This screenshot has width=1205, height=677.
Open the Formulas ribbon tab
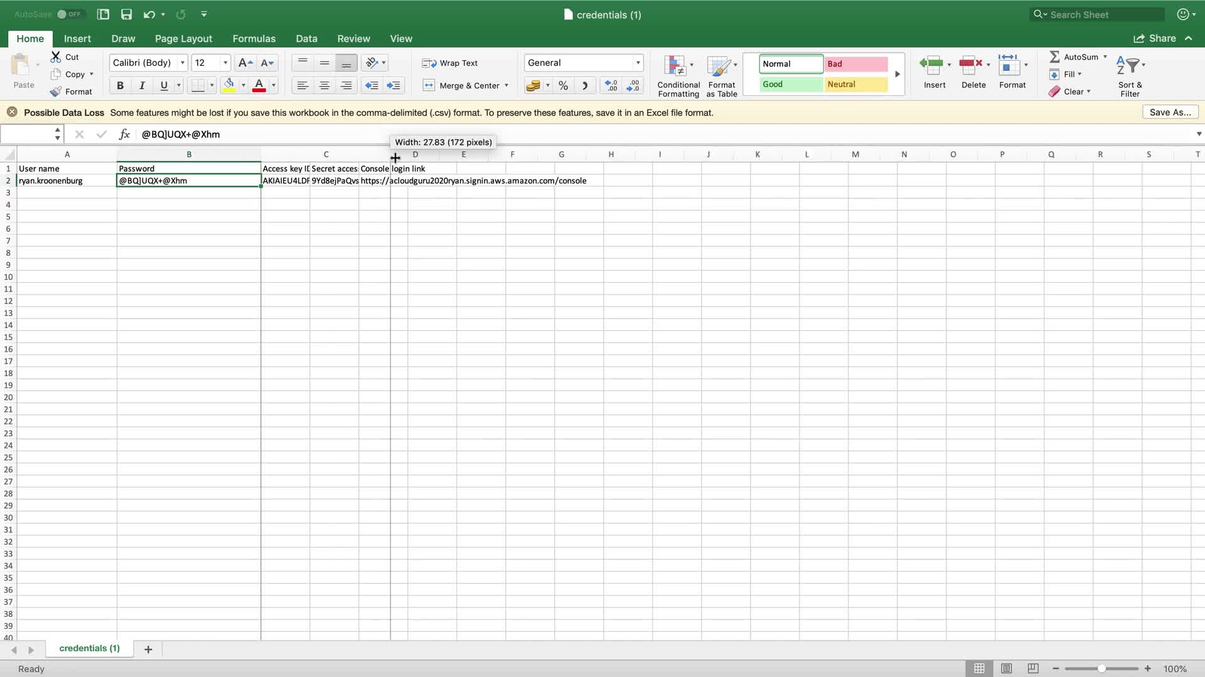coord(254,39)
